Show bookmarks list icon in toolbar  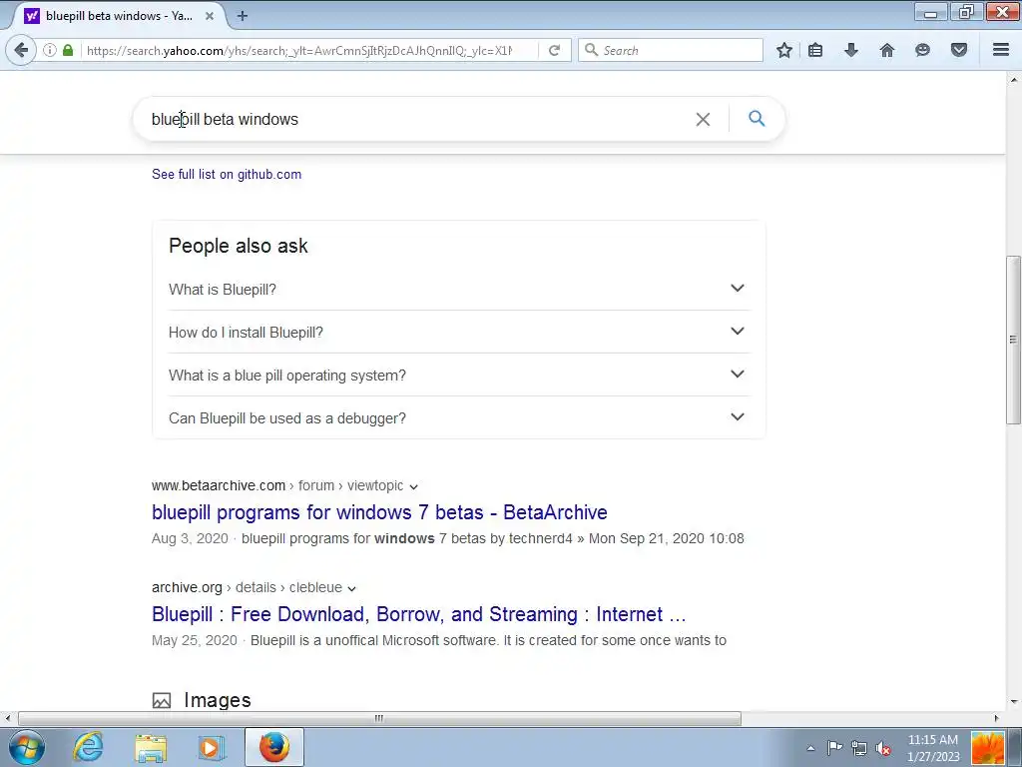(815, 50)
